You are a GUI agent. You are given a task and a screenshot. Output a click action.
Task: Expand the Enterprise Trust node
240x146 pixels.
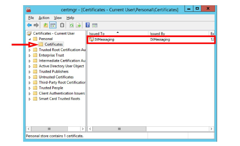tap(30, 56)
